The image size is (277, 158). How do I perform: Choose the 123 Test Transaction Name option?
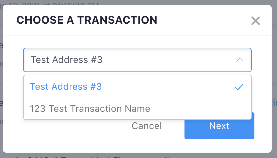click(x=90, y=109)
